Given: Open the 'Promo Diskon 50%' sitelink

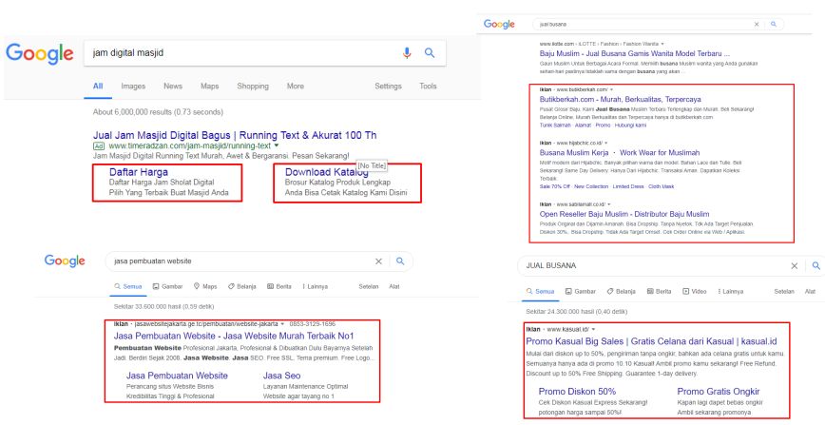Looking at the screenshot, I should point(577,392).
